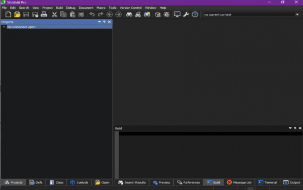Open the current context combo box dropdown
This screenshot has height=190, width=303.
pyautogui.click(x=297, y=14)
